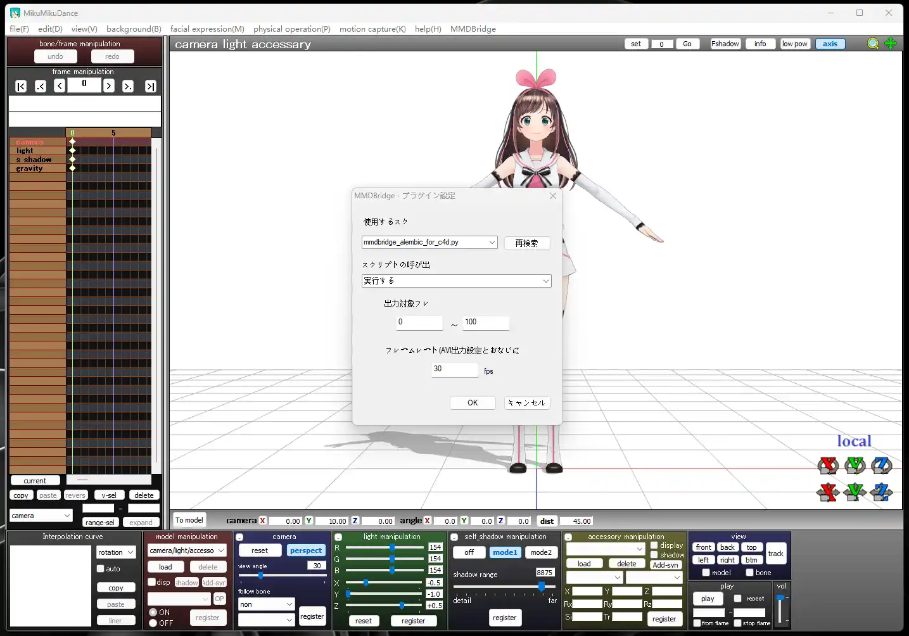
Task: Enable the auto interpolation checkbox
Action: [100, 569]
